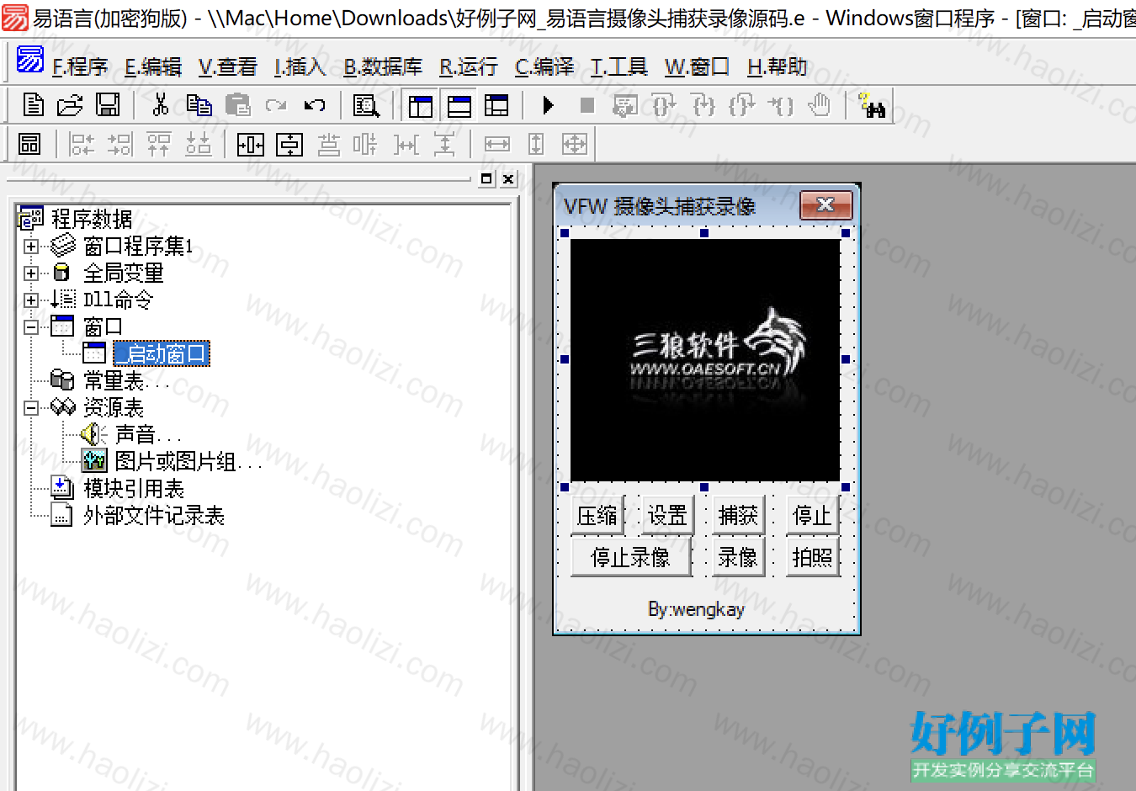
Task: Expand the 全局变量 tree node
Action: tap(31, 273)
